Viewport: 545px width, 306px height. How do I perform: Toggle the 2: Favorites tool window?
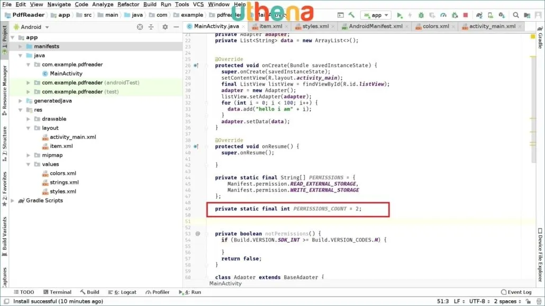point(5,189)
